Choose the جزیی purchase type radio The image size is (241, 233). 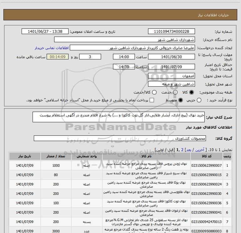pyautogui.click(x=199, y=100)
